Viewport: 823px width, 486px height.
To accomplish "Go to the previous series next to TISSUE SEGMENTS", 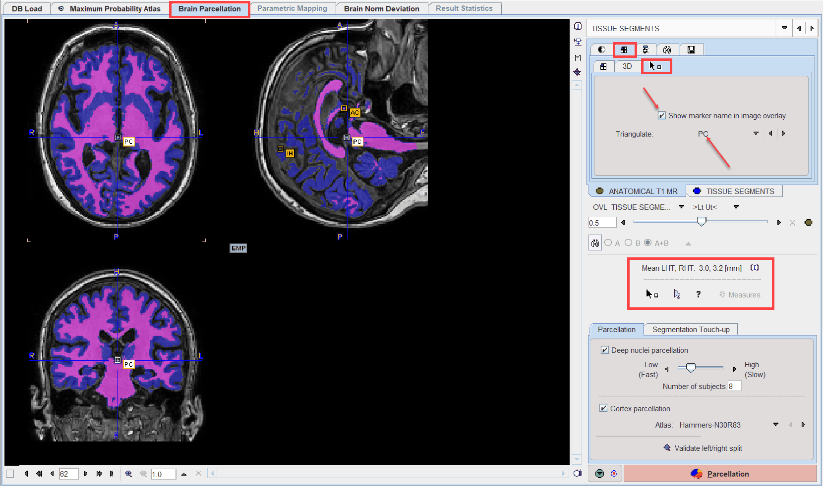I will [x=799, y=28].
